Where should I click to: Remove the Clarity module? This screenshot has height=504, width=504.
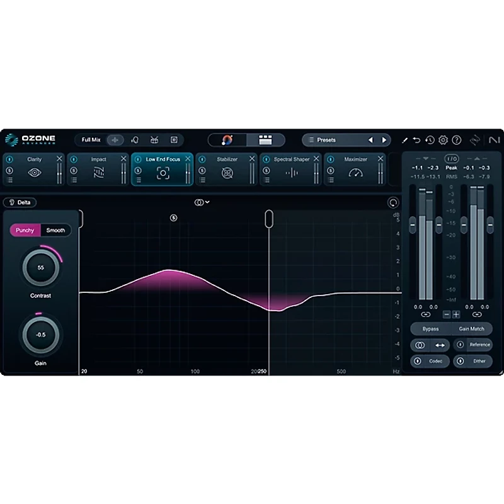tap(59, 159)
